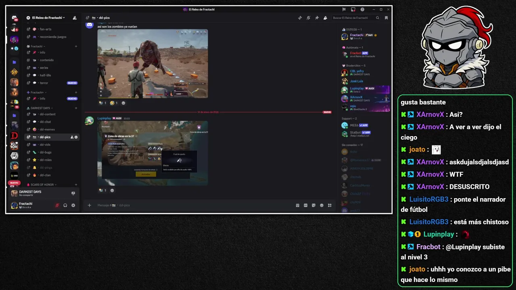Toggle headphone deafen

click(65, 205)
